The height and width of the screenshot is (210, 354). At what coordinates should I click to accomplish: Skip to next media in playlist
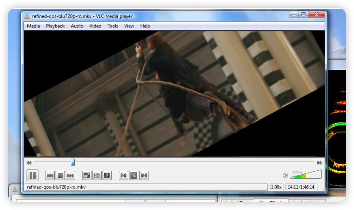tap(70, 176)
